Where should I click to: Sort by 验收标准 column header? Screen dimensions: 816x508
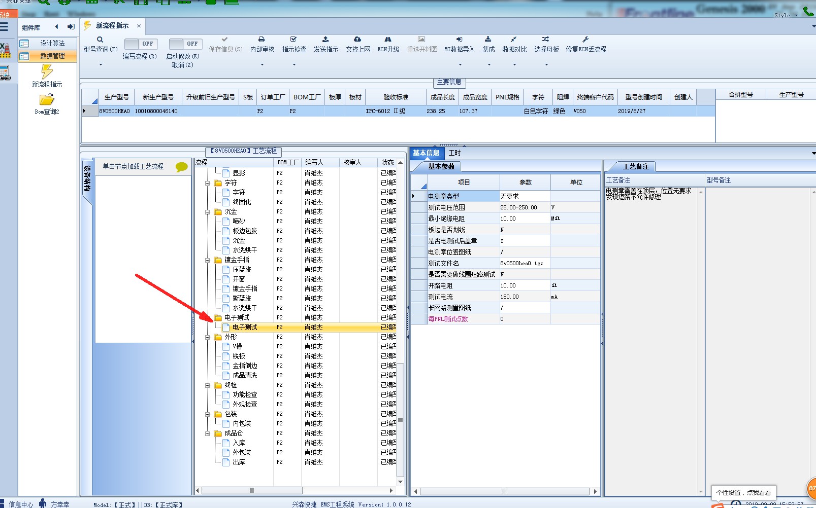pos(396,97)
